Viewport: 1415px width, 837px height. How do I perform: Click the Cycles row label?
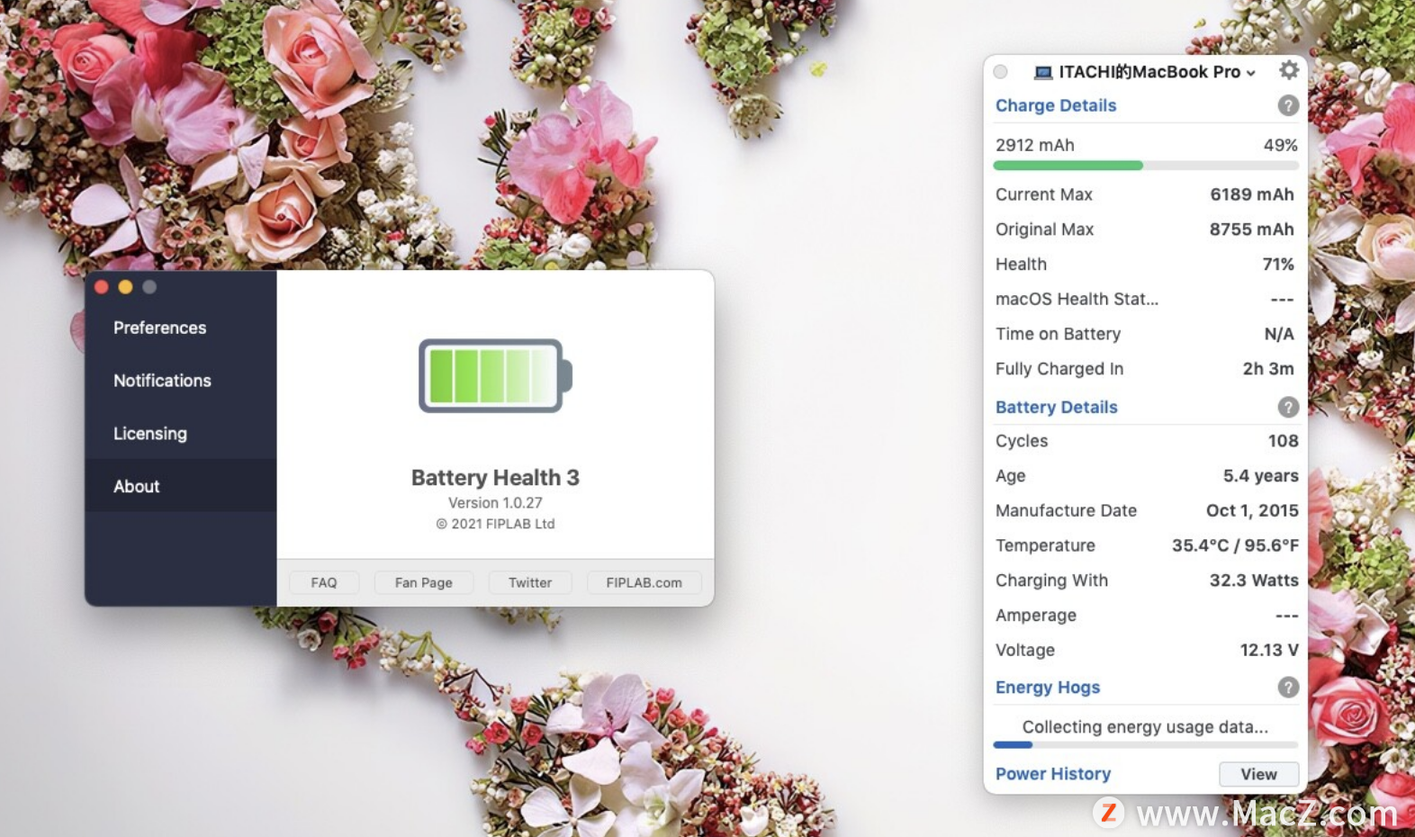(1022, 441)
